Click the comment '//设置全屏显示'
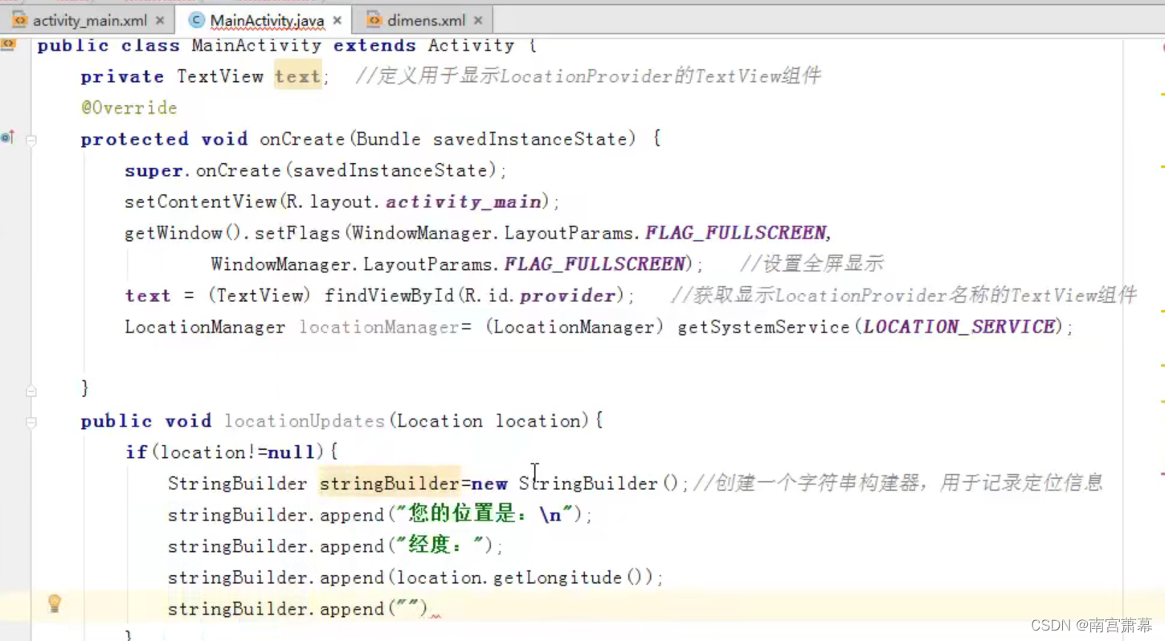 pyautogui.click(x=811, y=264)
